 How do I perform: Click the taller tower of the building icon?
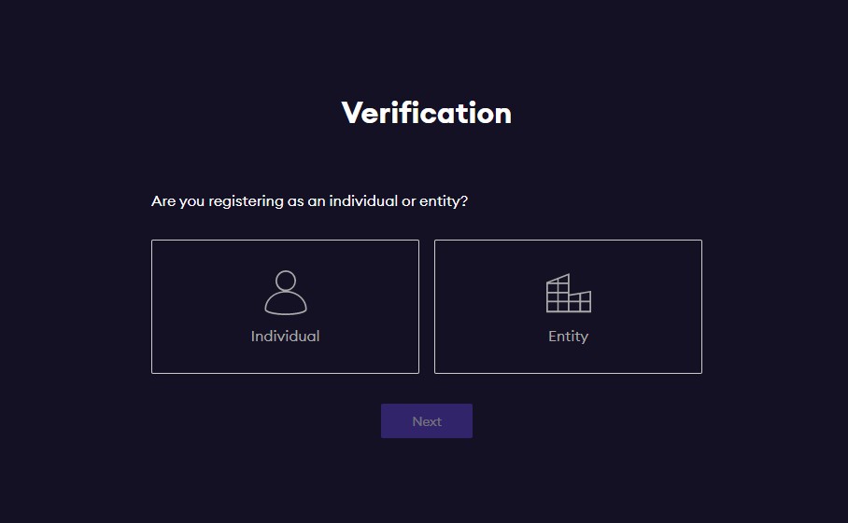click(558, 293)
